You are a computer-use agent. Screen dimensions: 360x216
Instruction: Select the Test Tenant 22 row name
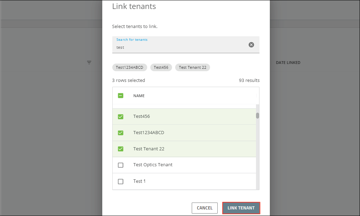point(149,149)
